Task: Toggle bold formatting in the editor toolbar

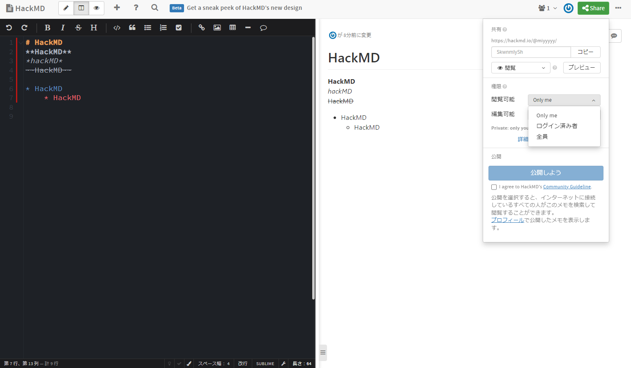Action: pos(47,27)
